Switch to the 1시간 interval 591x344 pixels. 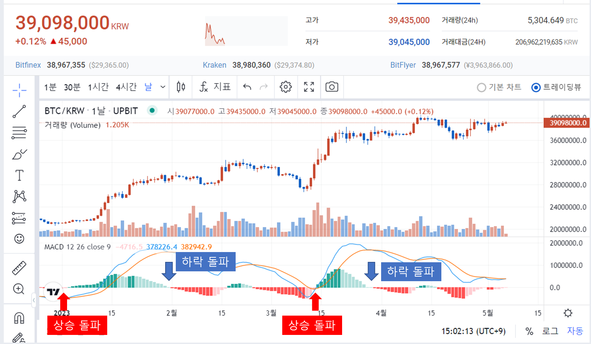(98, 87)
